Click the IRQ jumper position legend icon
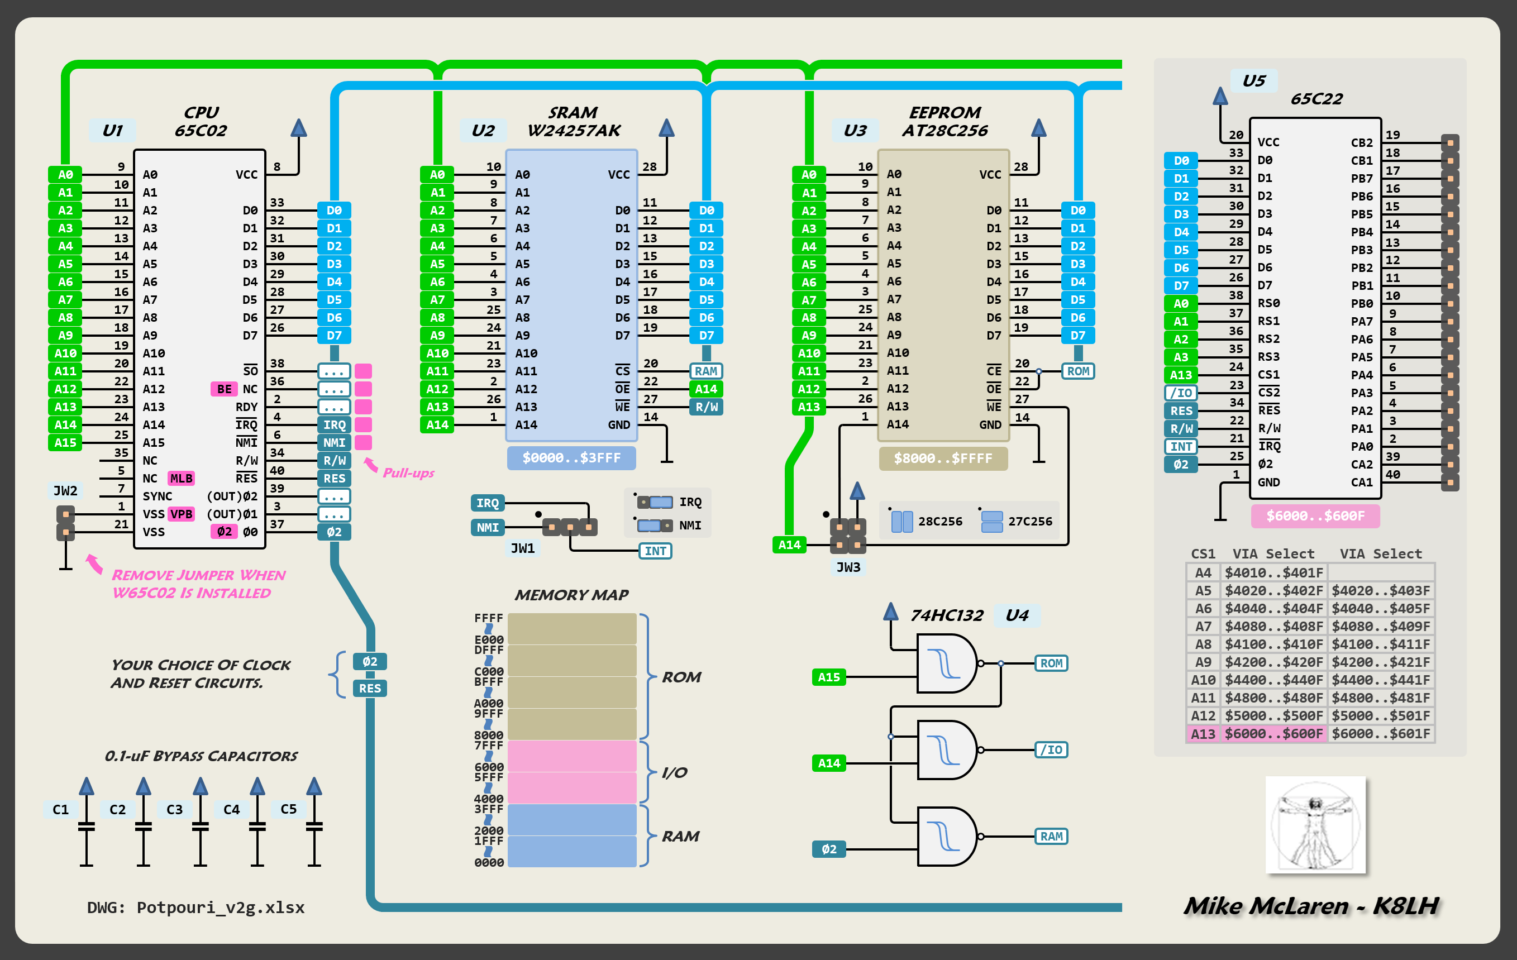 coord(655,502)
